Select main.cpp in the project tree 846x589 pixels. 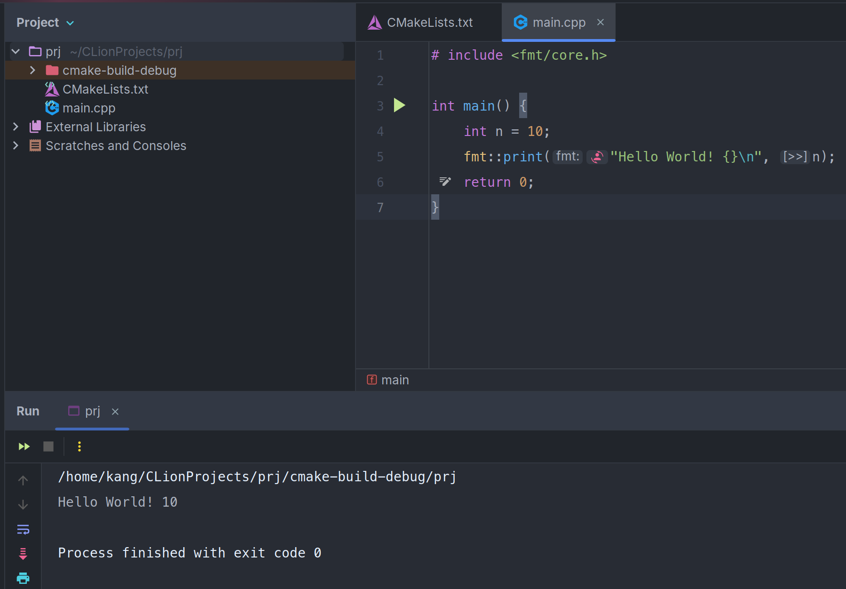click(x=89, y=108)
